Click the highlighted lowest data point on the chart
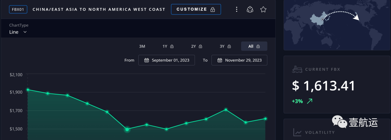This screenshot has height=140, width=391. (127, 129)
